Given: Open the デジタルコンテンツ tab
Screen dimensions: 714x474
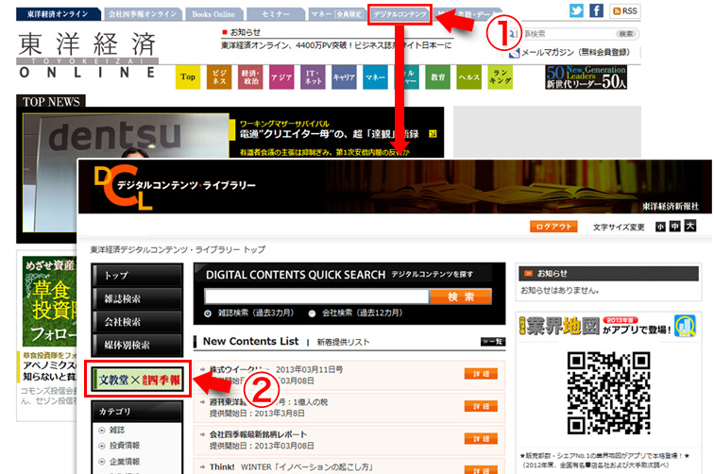Looking at the screenshot, I should point(399,14).
